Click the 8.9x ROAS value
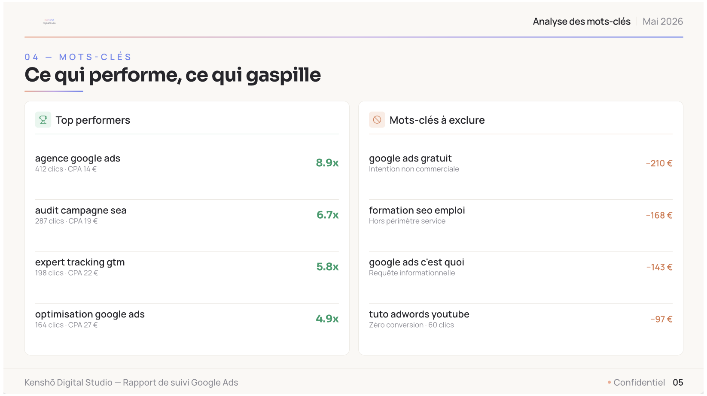 [327, 163]
